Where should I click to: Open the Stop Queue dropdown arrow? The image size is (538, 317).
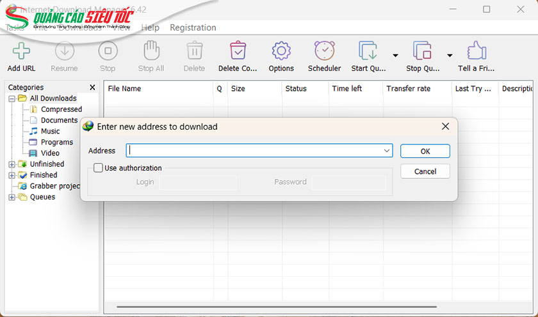450,56
